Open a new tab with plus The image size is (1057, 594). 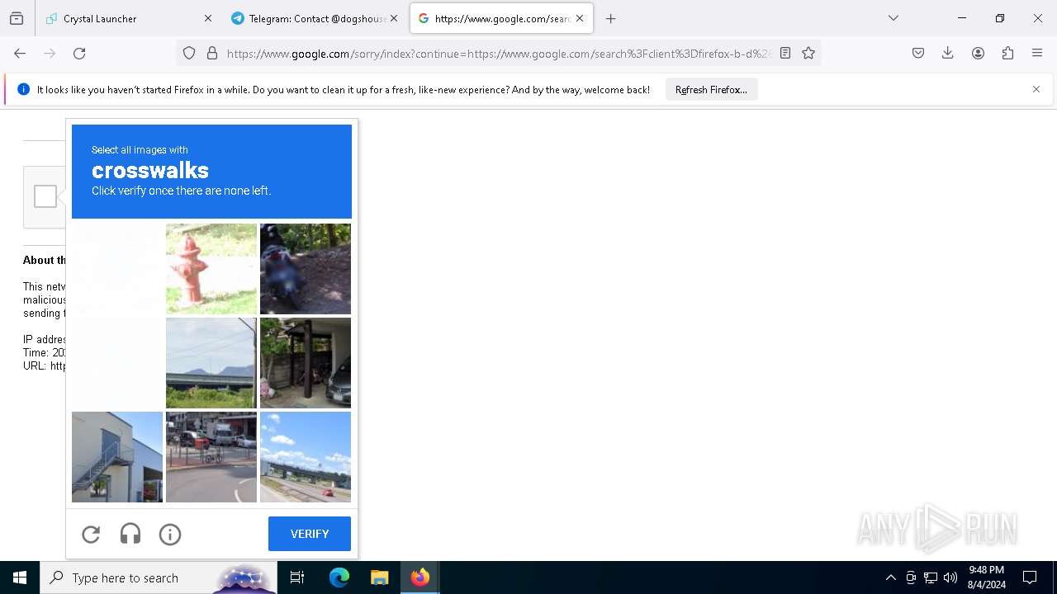tap(611, 18)
